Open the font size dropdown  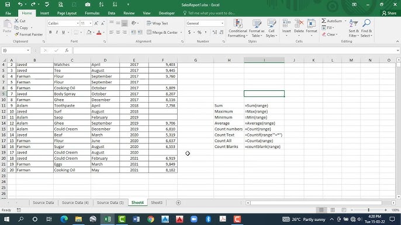(91, 23)
